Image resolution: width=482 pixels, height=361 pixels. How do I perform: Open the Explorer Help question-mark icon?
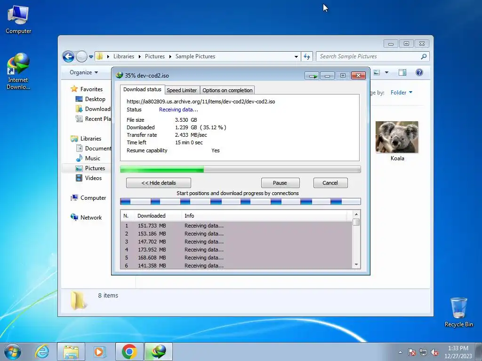click(x=419, y=72)
